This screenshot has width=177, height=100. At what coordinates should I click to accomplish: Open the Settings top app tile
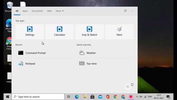(30, 31)
